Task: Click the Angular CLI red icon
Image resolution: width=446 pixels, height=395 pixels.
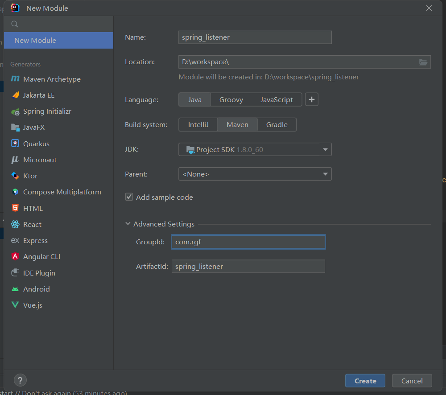Action: point(15,256)
